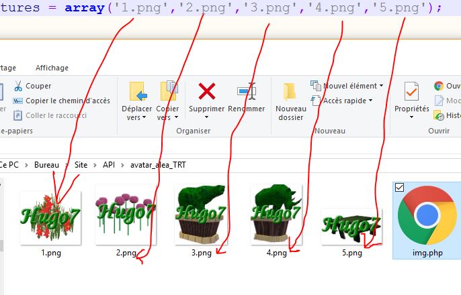Expand the Nouvel élément menu
The height and width of the screenshot is (295, 461).
coord(347,86)
